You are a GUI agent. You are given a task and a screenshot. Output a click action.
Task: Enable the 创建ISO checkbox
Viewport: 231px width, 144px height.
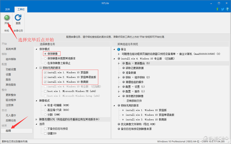[45, 134]
